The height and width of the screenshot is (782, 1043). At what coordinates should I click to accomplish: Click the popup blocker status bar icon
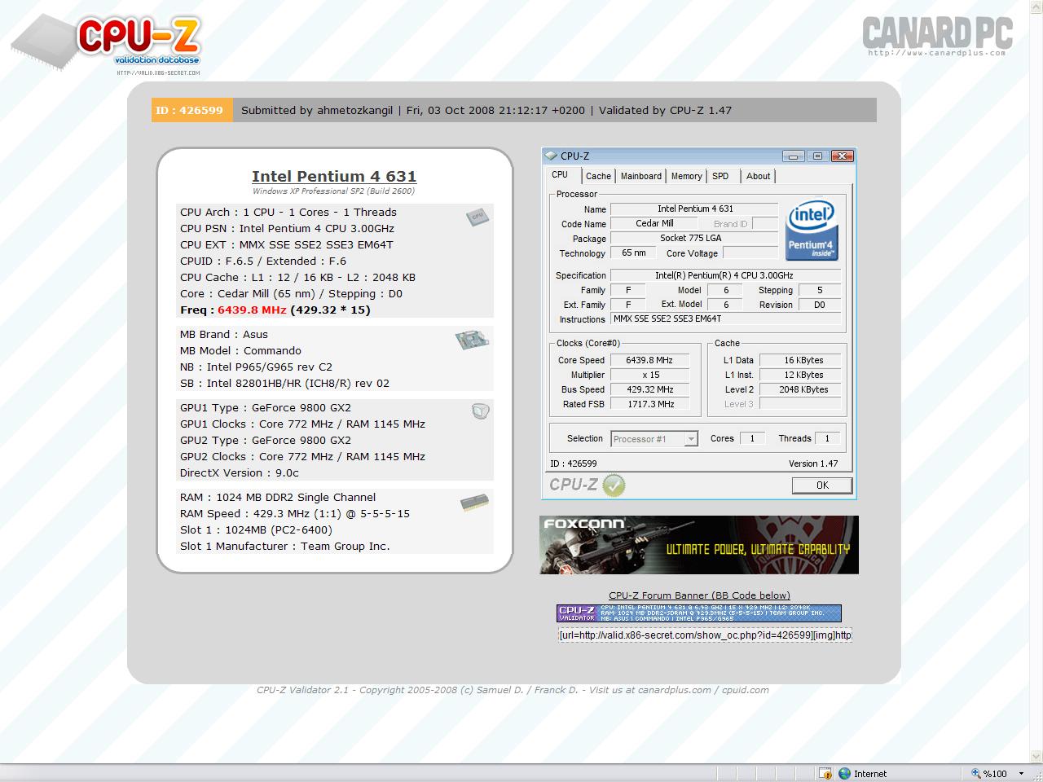point(825,773)
